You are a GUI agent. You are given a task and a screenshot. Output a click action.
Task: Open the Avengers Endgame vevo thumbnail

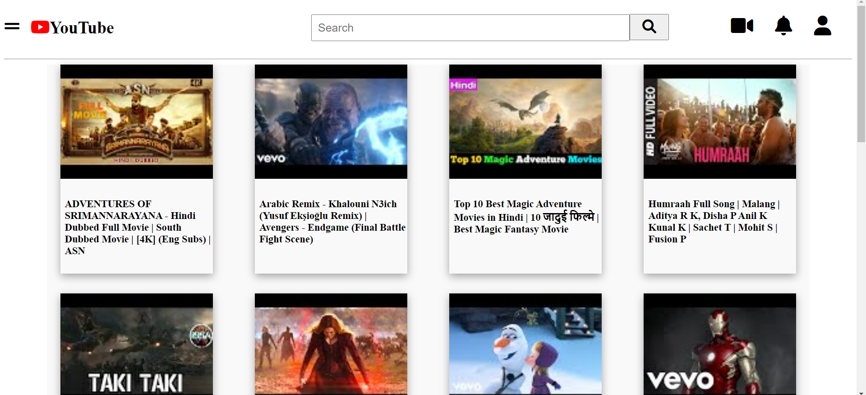(331, 121)
